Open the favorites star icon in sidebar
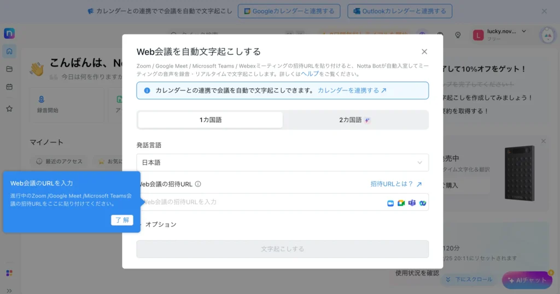This screenshot has height=294, width=560. [x=9, y=109]
